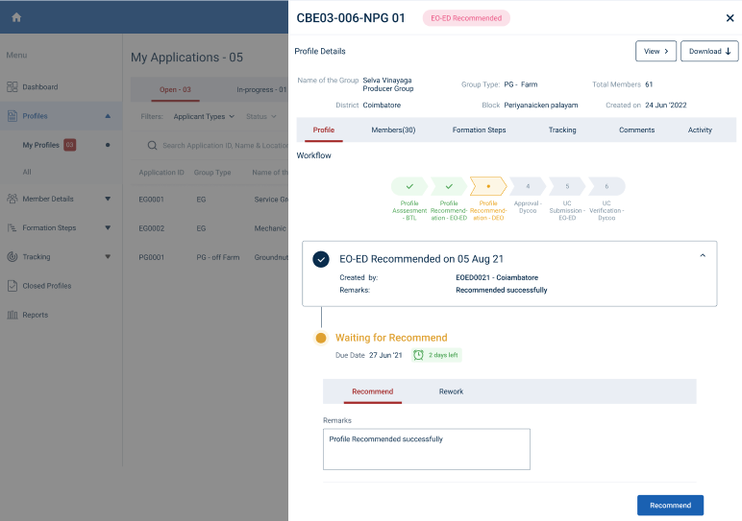Switch to the Rework tab
The height and width of the screenshot is (521, 742).
click(x=451, y=391)
